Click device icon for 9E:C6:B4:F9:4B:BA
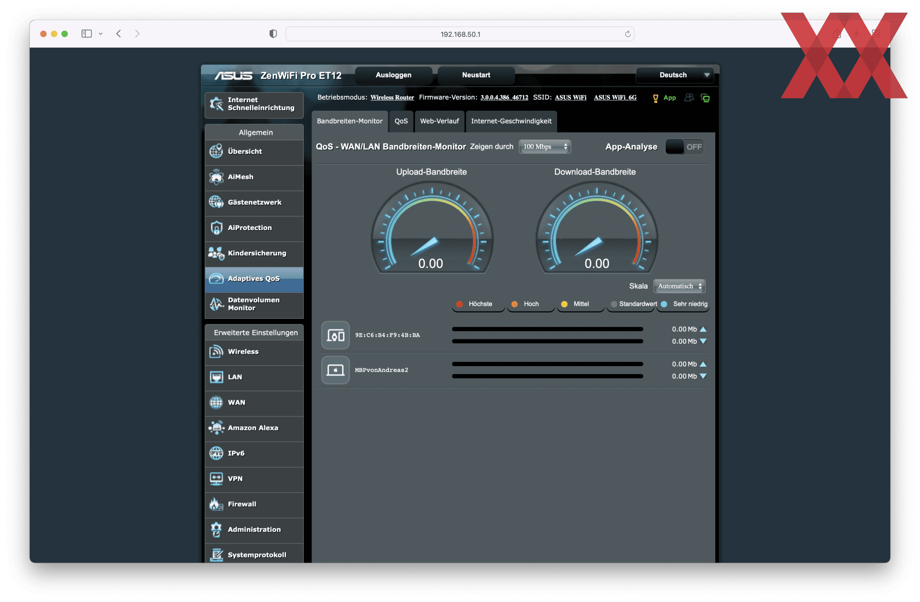 pos(335,336)
